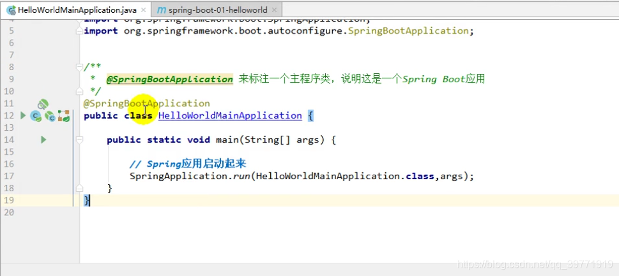
Task: Click the first Spring bean class gutter icon on line 12
Action: [36, 116]
